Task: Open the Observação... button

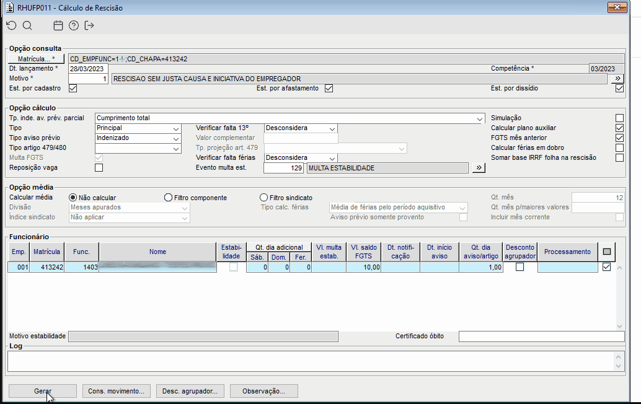Action: coord(263,391)
